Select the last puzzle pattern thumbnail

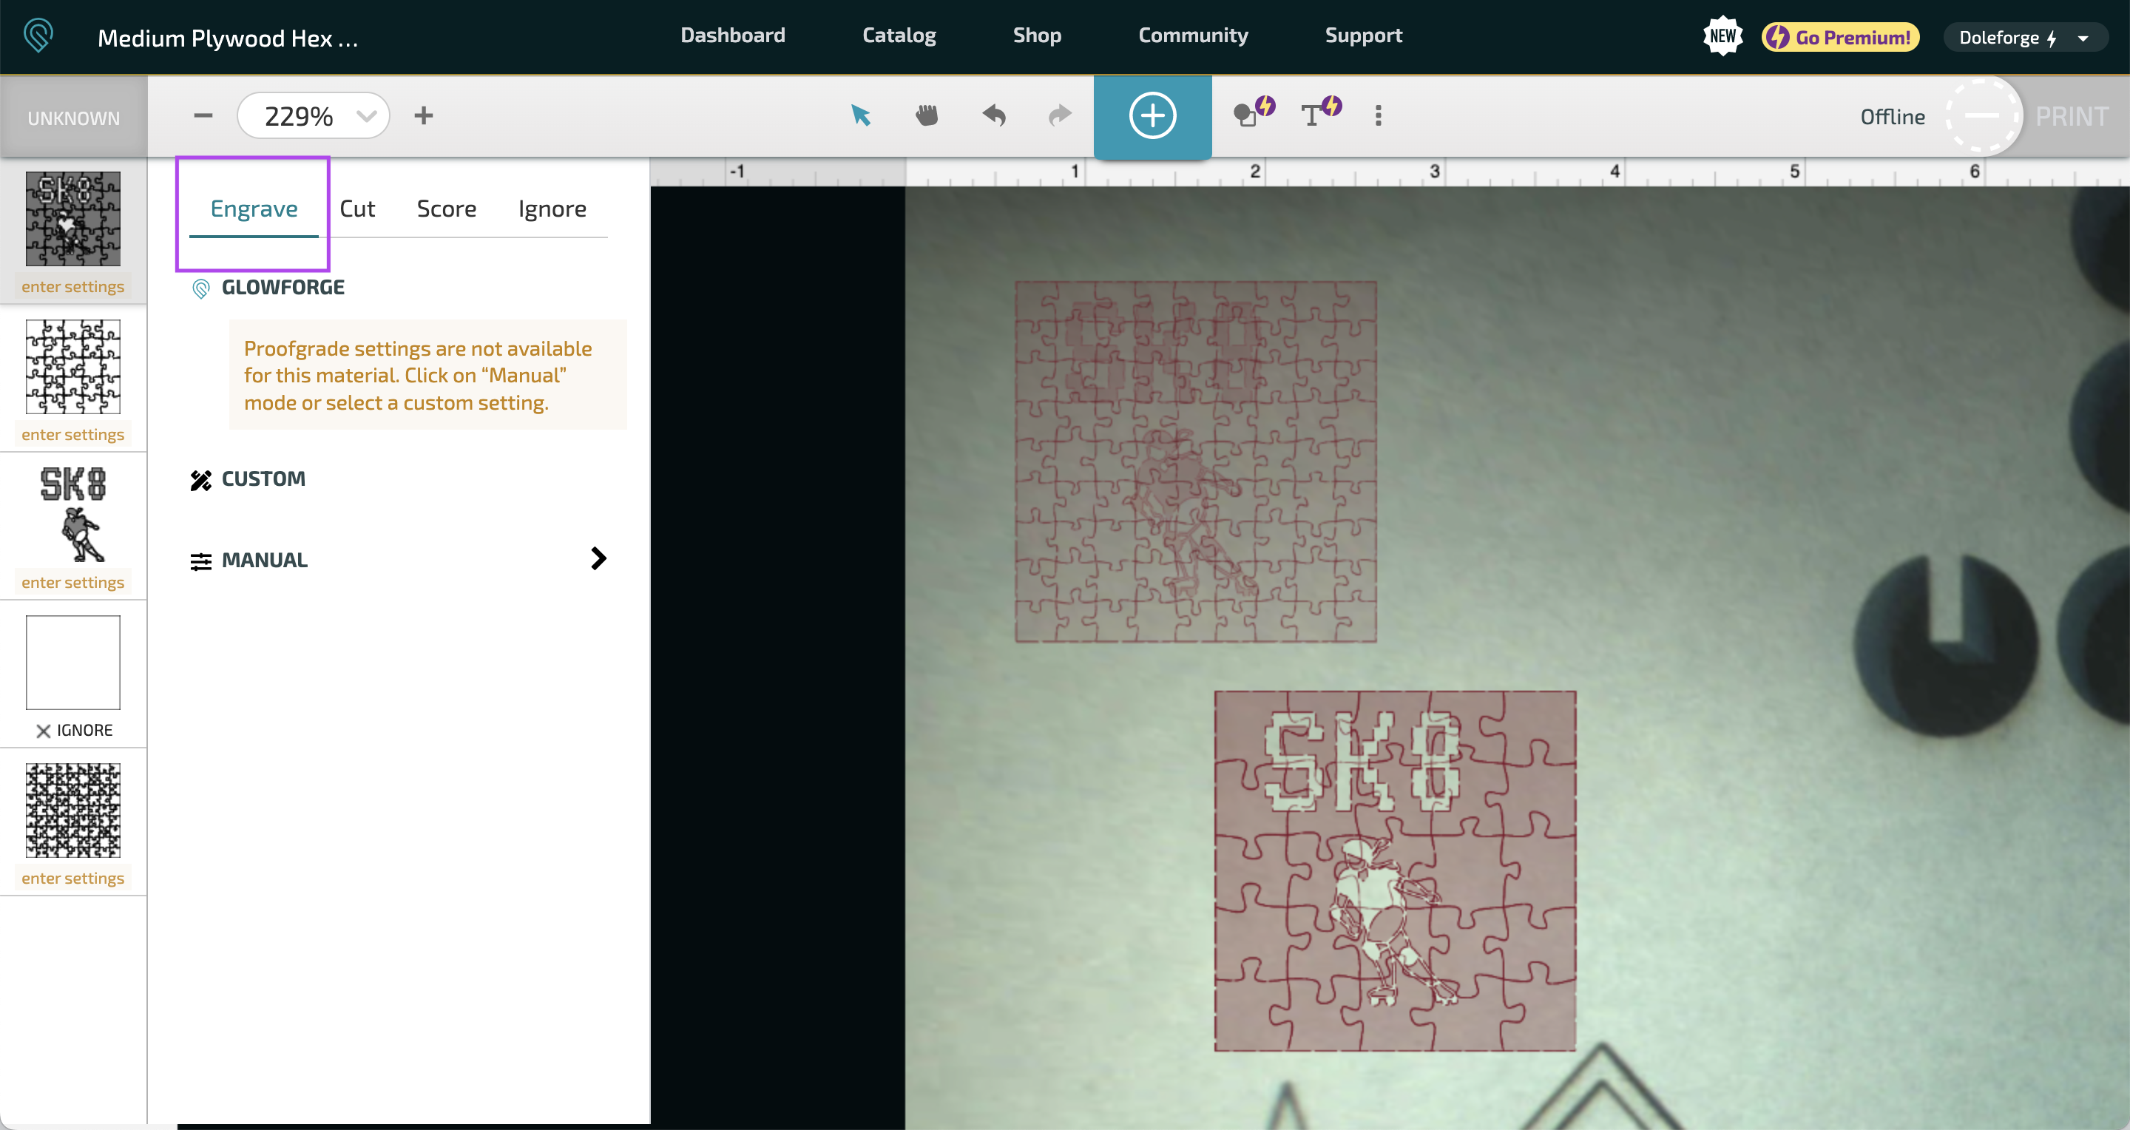pyautogui.click(x=72, y=810)
